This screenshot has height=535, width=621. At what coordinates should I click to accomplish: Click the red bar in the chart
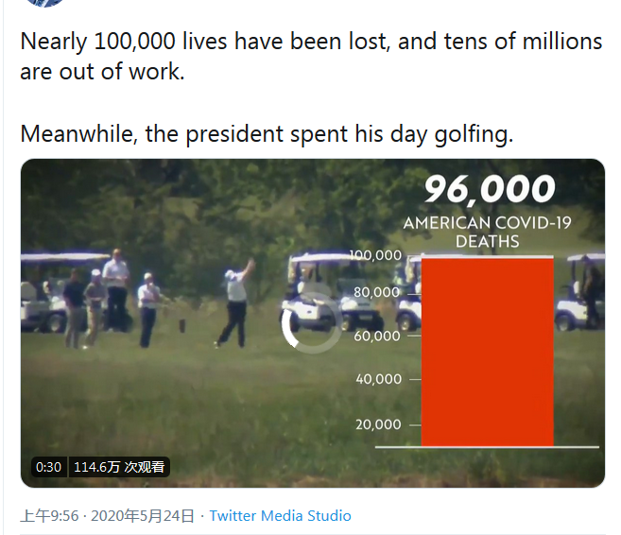click(x=487, y=350)
